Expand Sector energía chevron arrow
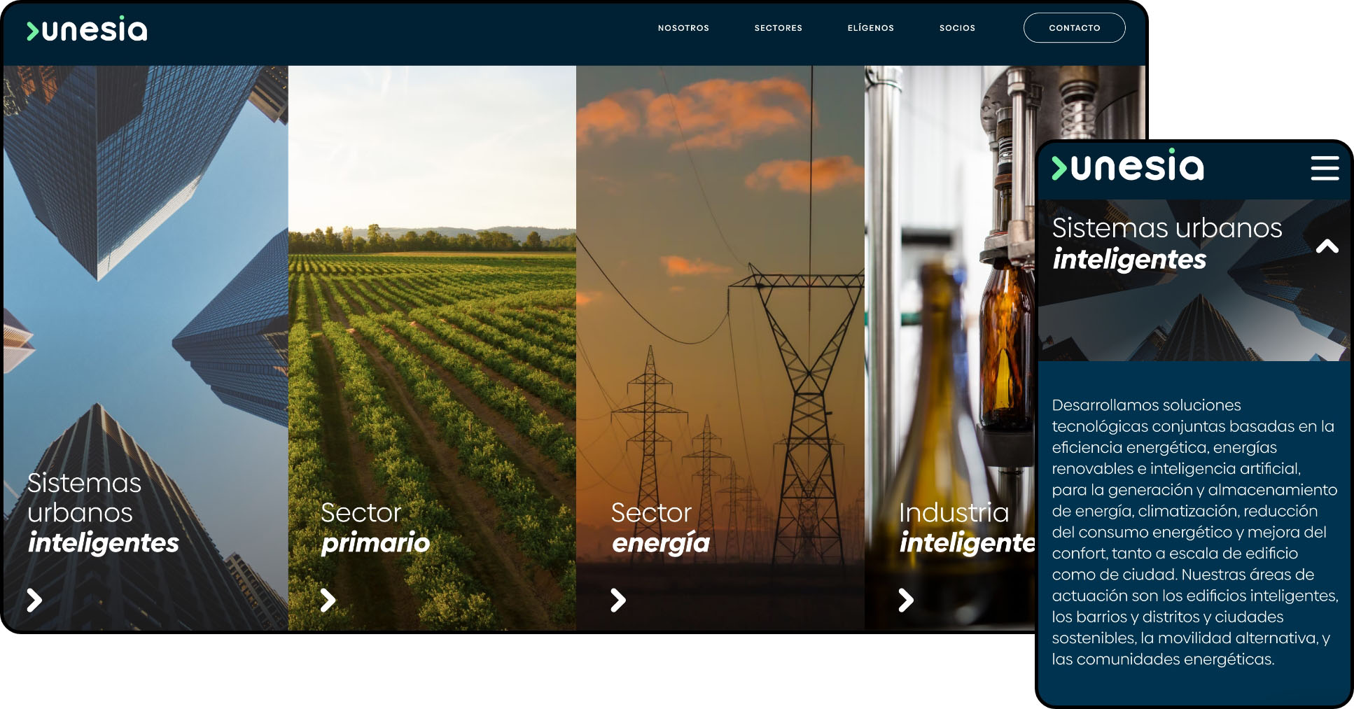The height and width of the screenshot is (709, 1354). tap(617, 600)
